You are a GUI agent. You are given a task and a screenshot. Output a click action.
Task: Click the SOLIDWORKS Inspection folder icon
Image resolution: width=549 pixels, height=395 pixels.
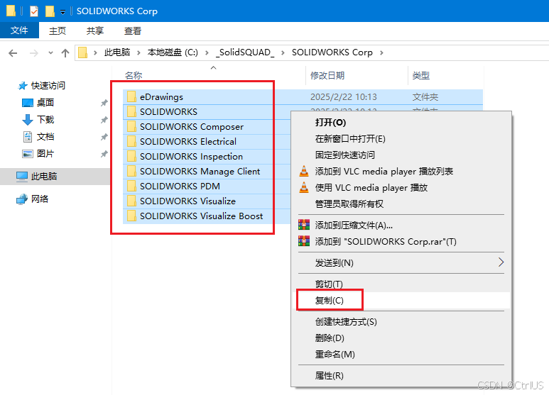pos(131,156)
